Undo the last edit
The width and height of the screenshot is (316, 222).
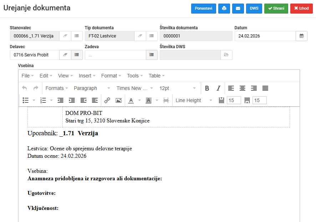click(25, 88)
